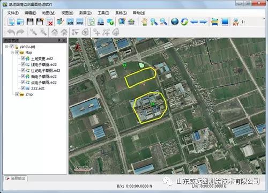This screenshot has height=193, width=268.
Task: Click the XY coordinate locate icon
Action: pyautogui.click(x=236, y=22)
